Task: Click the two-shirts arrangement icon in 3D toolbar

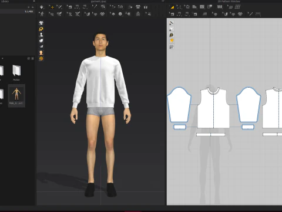Action: (x=138, y=7)
